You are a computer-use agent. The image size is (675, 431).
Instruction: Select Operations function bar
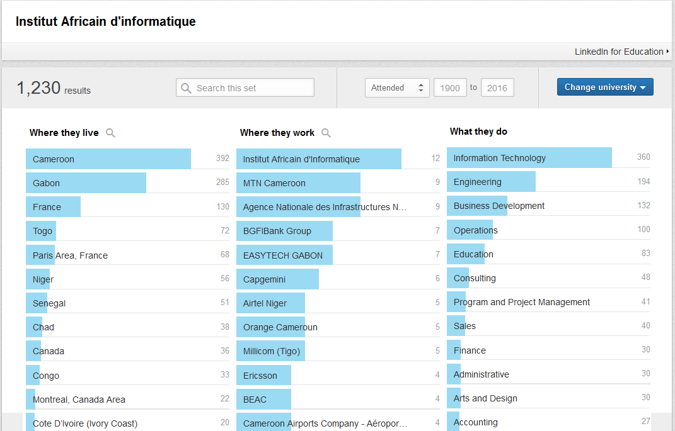[548, 230]
